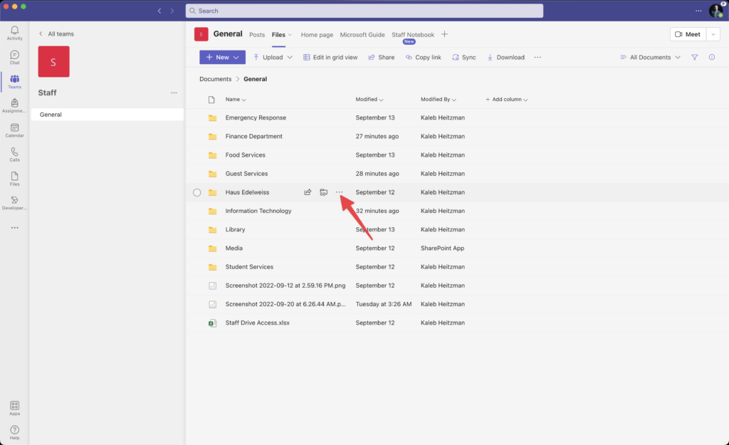The height and width of the screenshot is (445, 729).
Task: Expand the Files tab chevron
Action: click(x=290, y=35)
